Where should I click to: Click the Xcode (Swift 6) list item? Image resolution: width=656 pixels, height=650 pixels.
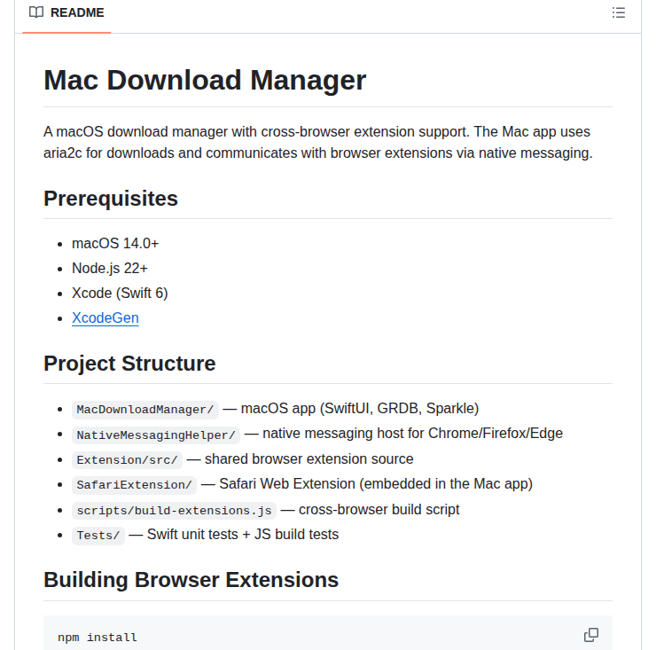coord(120,293)
